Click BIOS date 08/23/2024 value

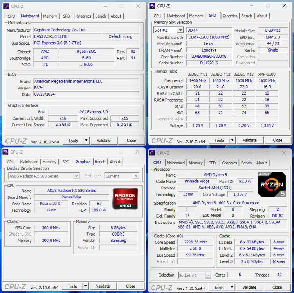(86, 94)
